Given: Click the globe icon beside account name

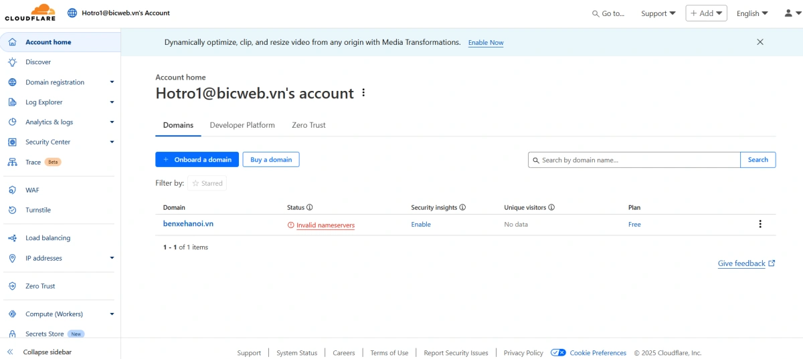Looking at the screenshot, I should (72, 13).
